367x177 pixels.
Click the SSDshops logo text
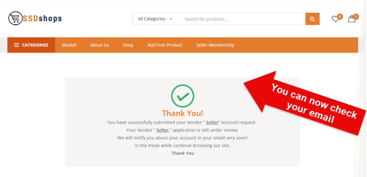coord(42,18)
